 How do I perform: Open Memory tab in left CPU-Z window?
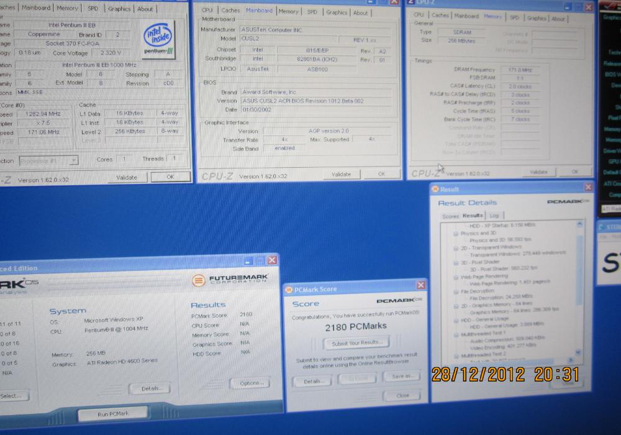tap(67, 8)
